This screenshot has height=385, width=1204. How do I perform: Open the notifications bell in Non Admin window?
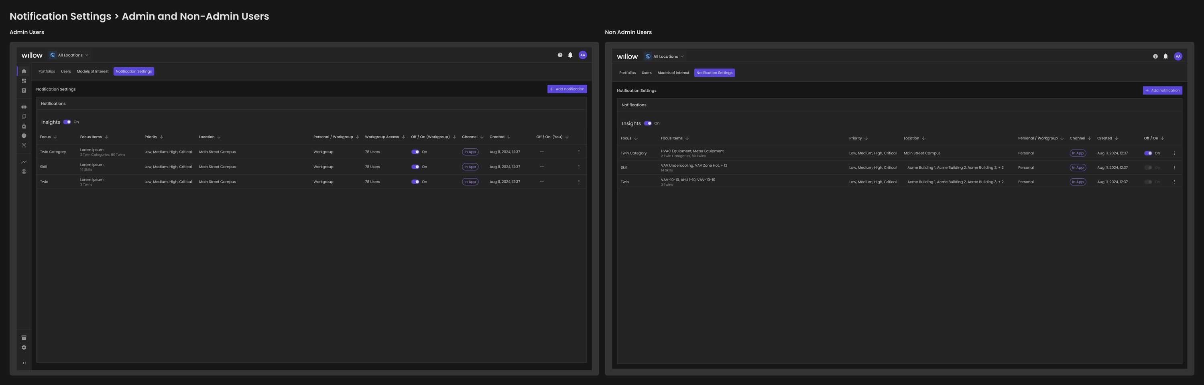coord(1166,56)
